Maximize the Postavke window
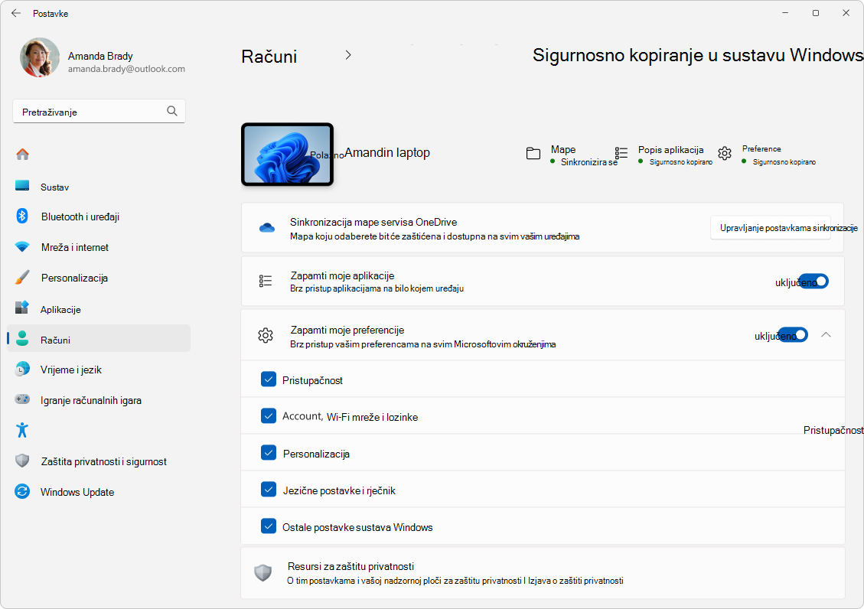This screenshot has width=864, height=609. click(x=816, y=13)
